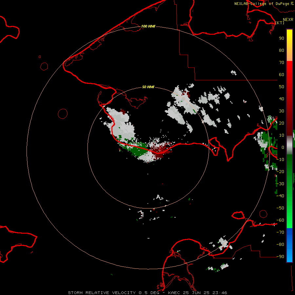Click the -60 value on the velocity scale
This screenshot has width=295, height=295.
click(x=280, y=220)
